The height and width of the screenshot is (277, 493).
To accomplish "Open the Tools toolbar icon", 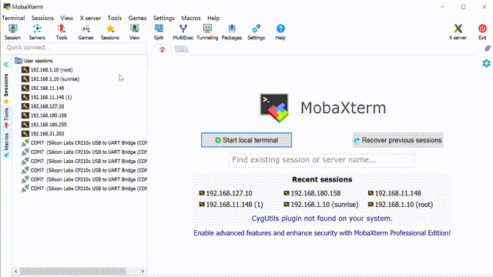I will pos(62,32).
